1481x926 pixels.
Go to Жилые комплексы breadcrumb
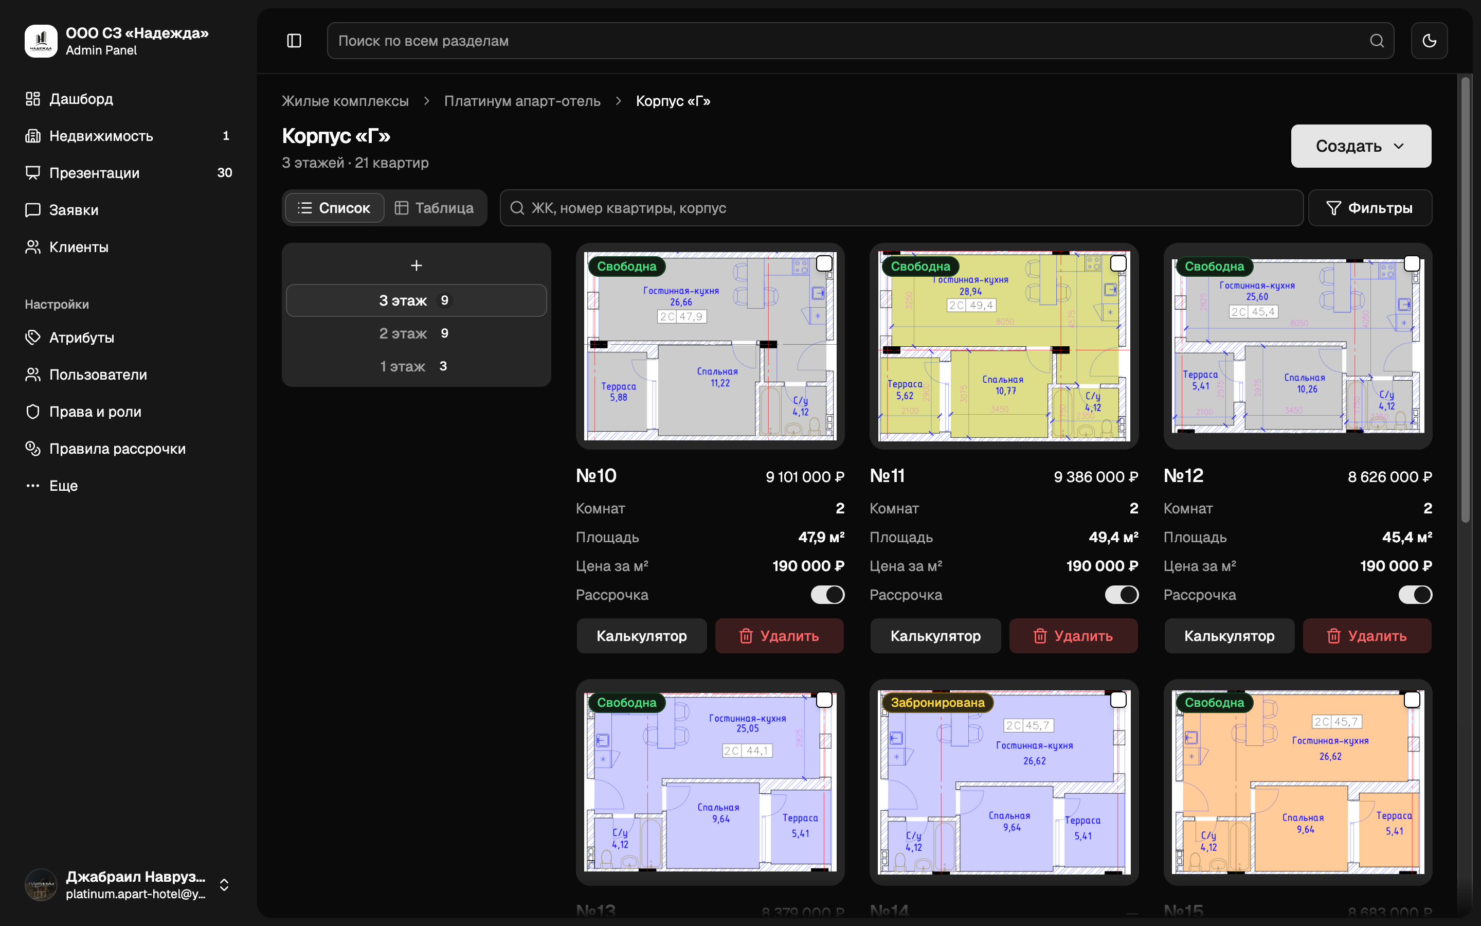point(345,101)
